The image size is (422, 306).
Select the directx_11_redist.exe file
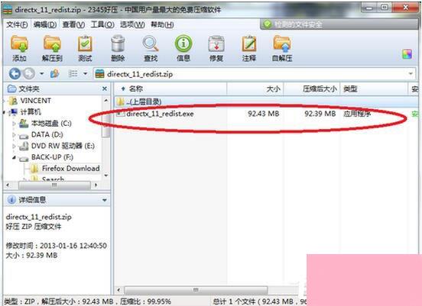160,114
